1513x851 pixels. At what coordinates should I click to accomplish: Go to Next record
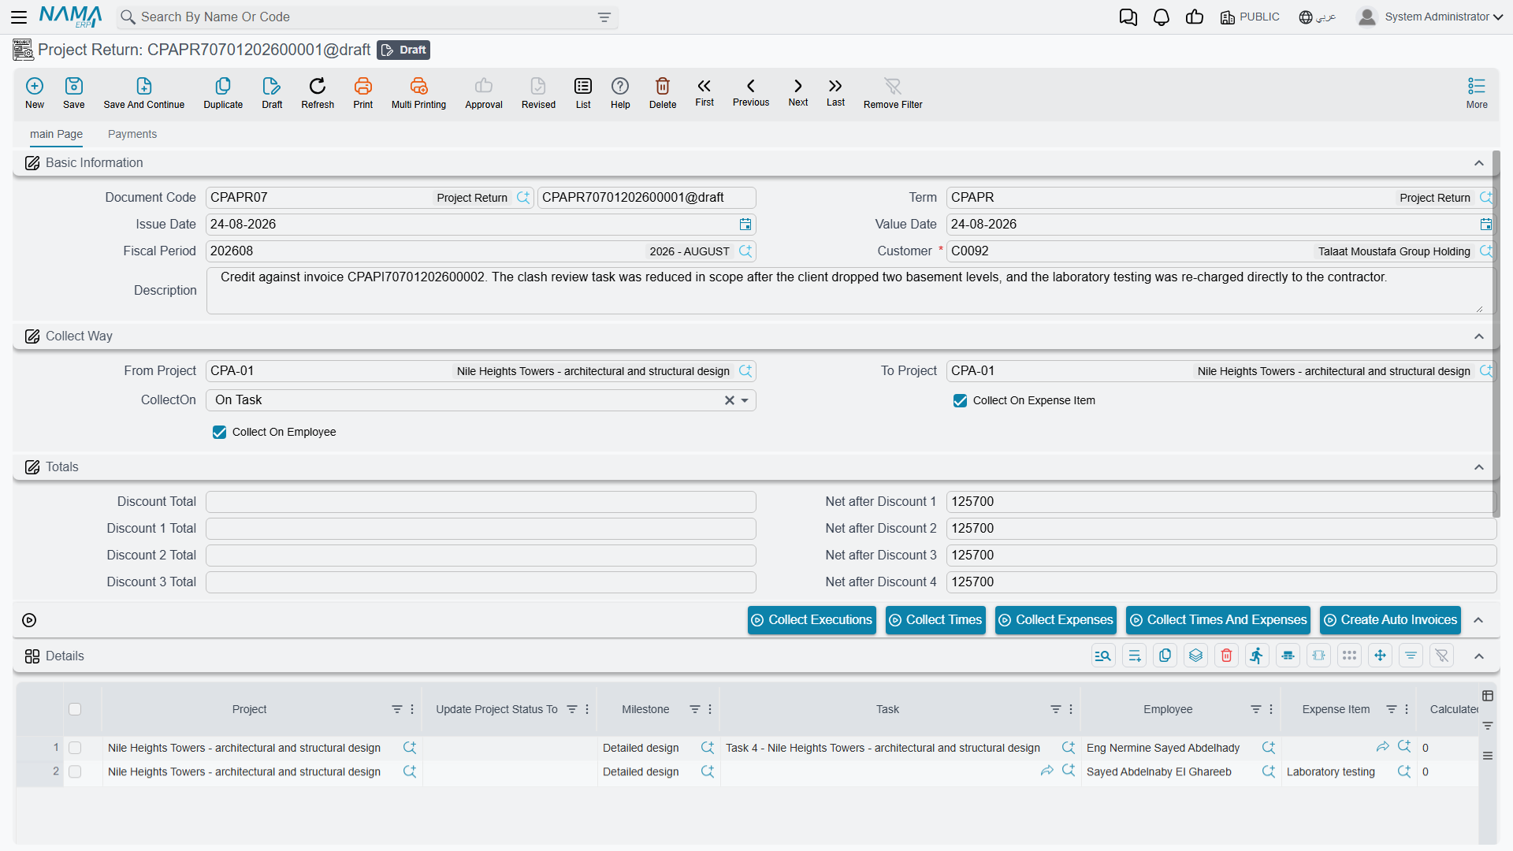(798, 92)
